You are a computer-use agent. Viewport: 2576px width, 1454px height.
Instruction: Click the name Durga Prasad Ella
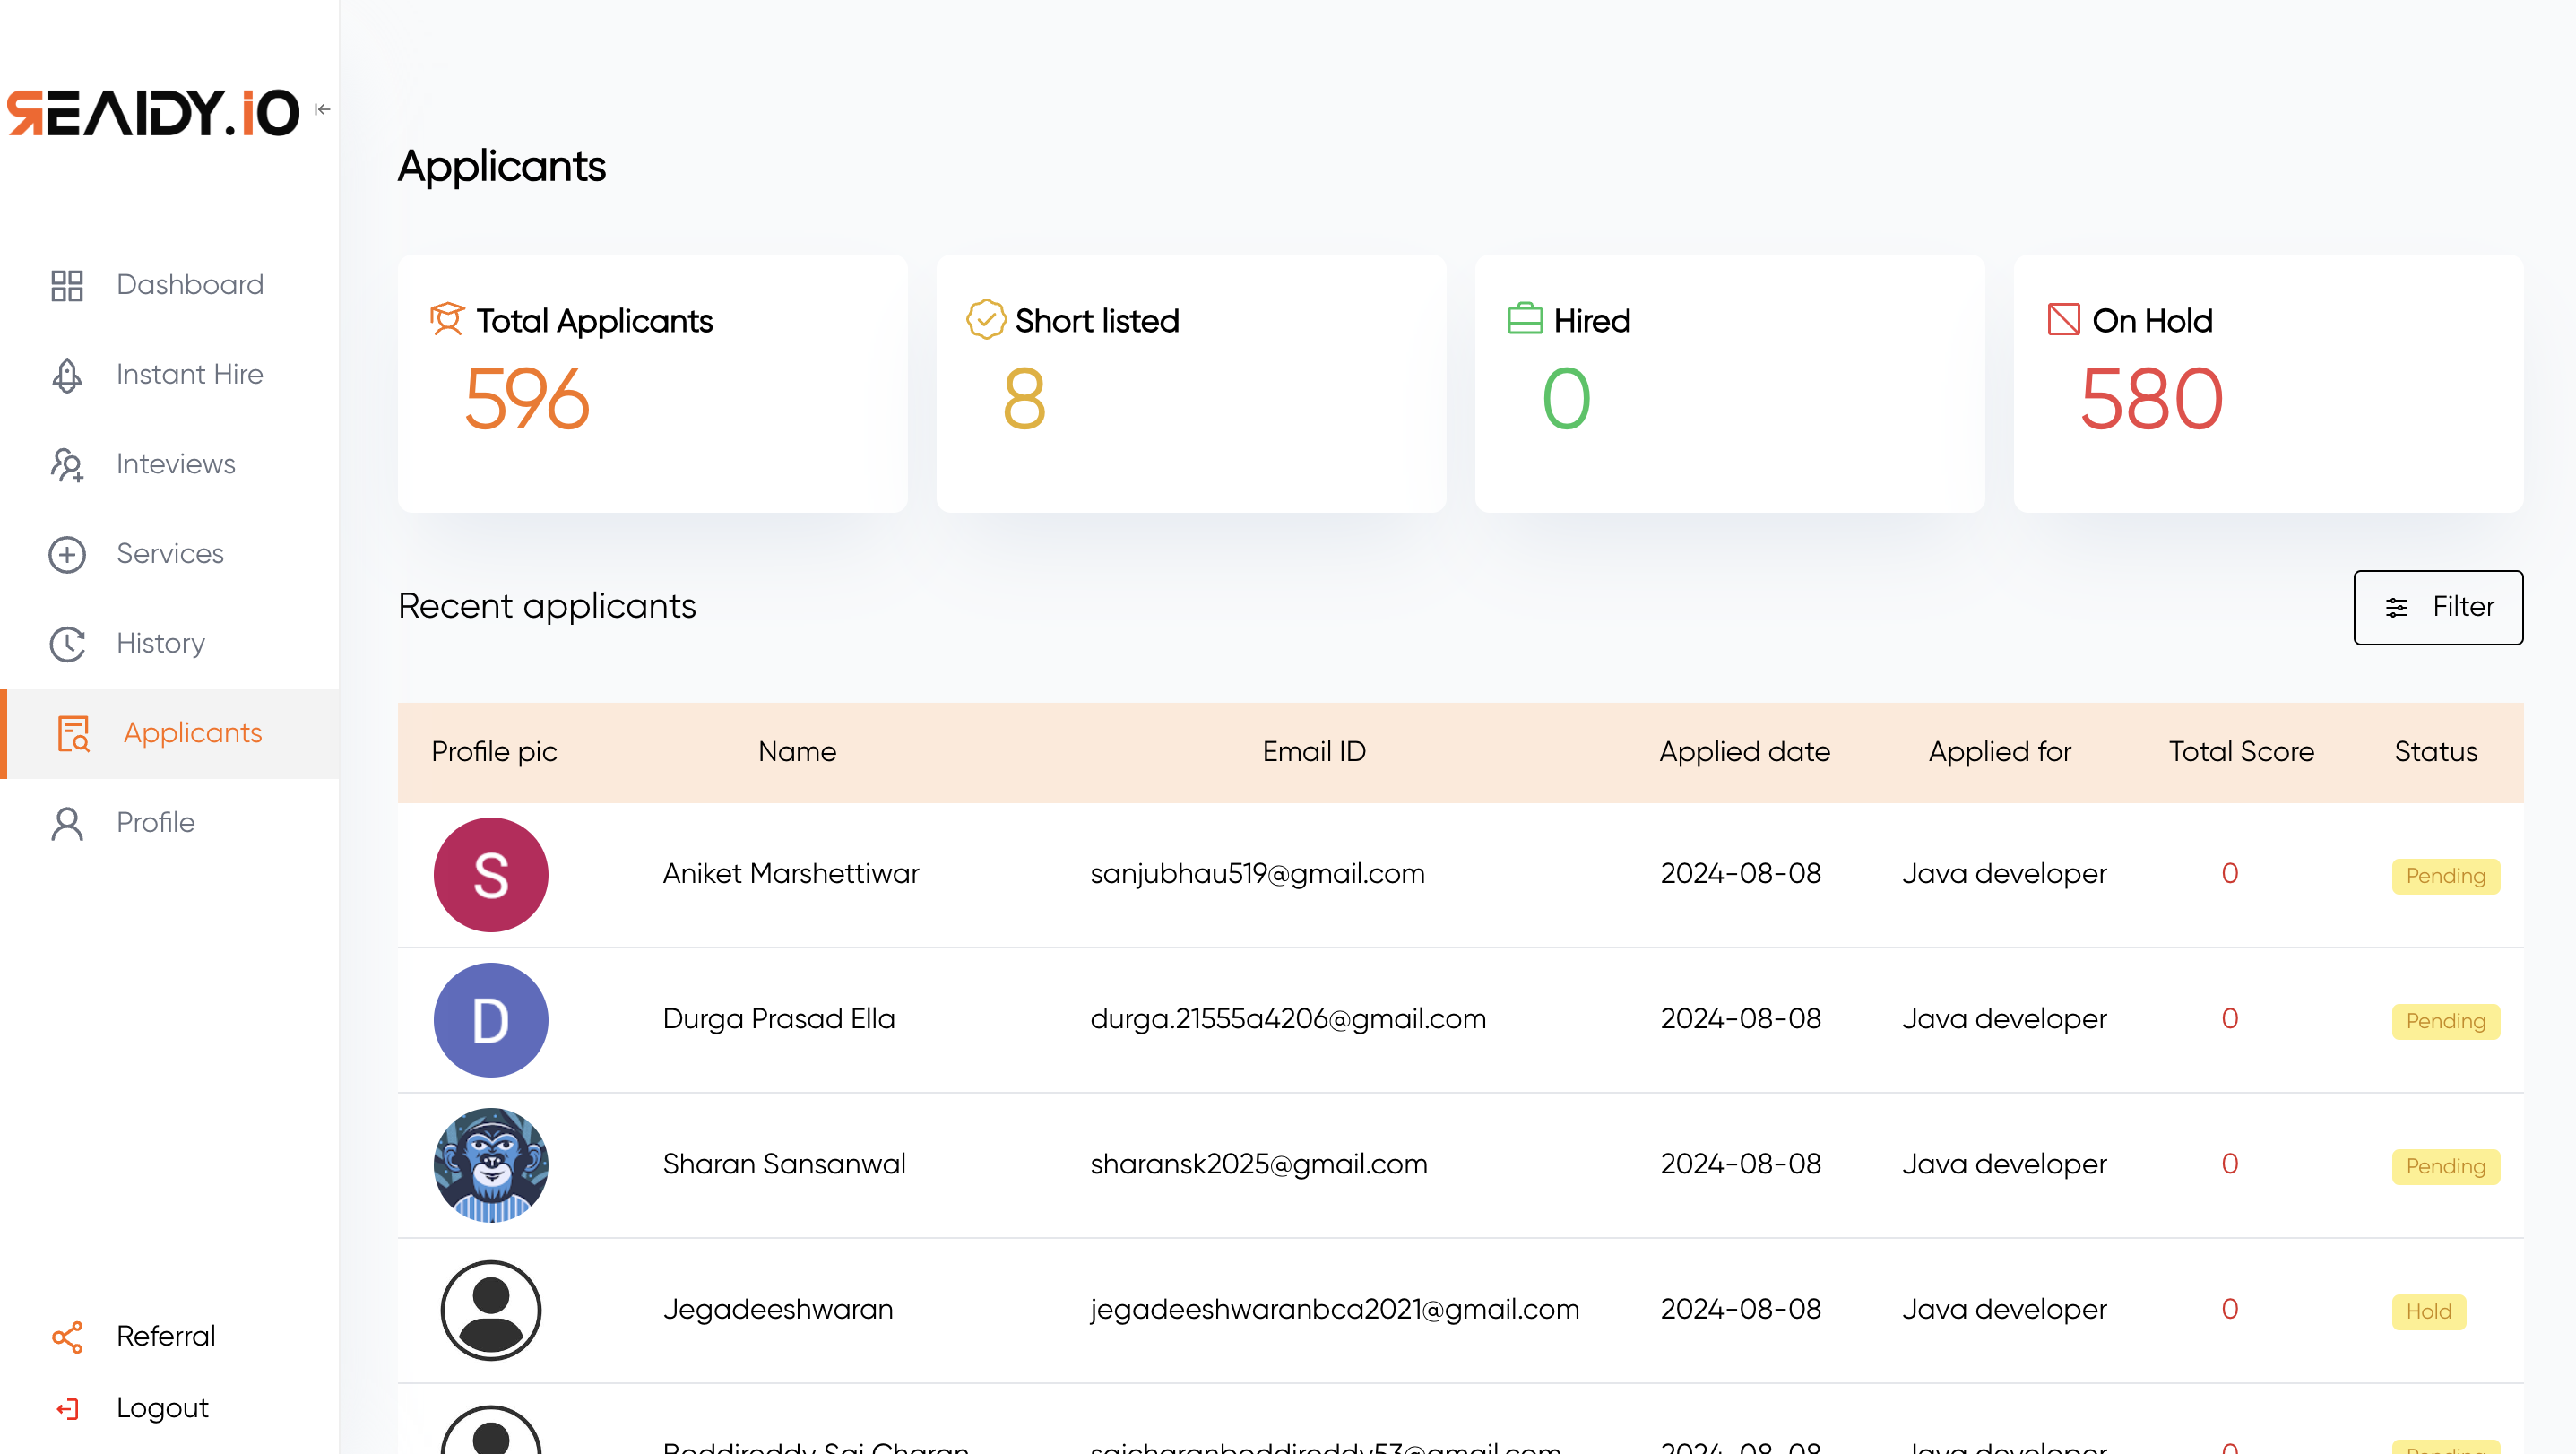pos(778,1019)
